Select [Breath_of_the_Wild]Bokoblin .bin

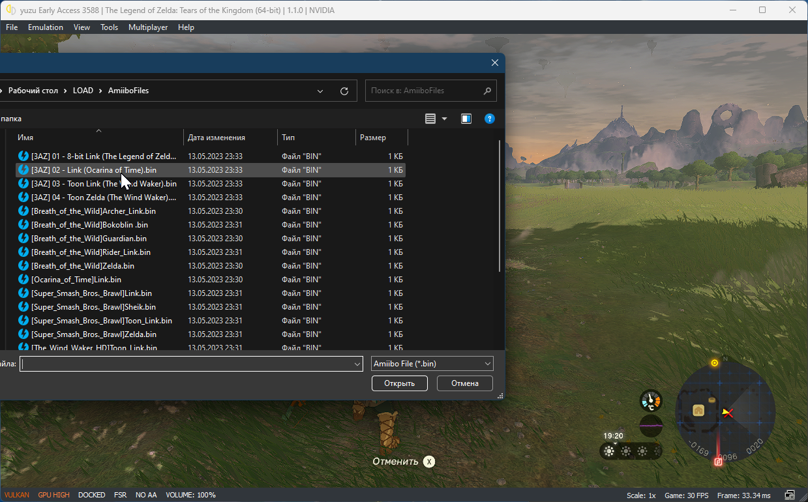click(x=211, y=225)
